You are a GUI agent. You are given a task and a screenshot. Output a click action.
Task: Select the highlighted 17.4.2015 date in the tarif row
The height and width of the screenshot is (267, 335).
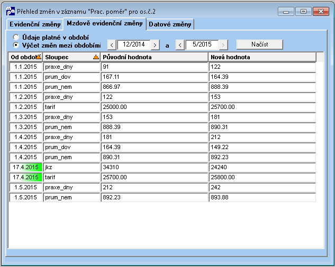point(25,177)
